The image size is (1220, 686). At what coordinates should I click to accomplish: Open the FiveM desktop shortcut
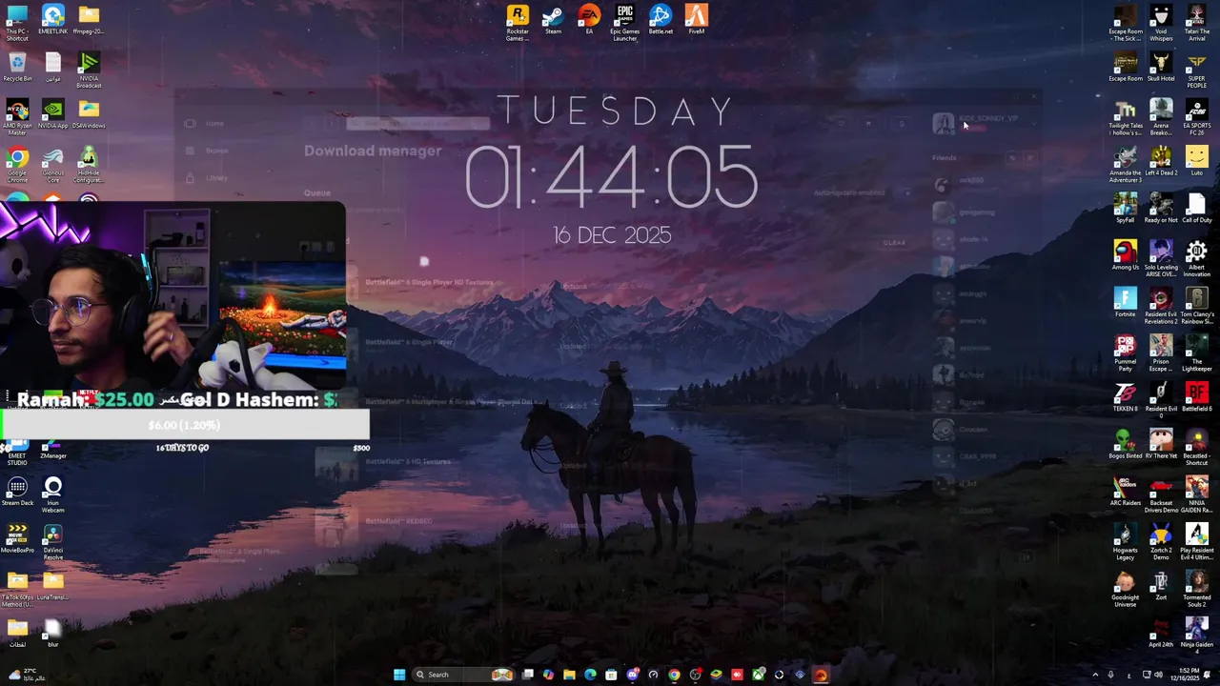point(697,21)
